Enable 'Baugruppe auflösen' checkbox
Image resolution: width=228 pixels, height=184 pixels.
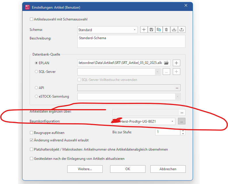pos(31,132)
